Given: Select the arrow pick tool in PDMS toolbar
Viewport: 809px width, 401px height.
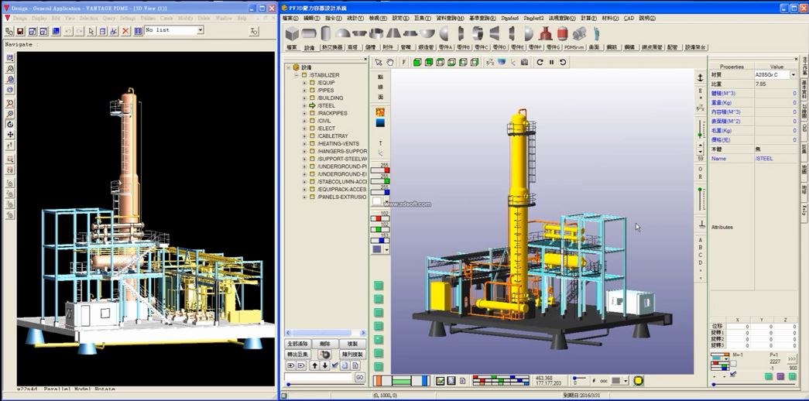Looking at the screenshot, I should pos(91,32).
